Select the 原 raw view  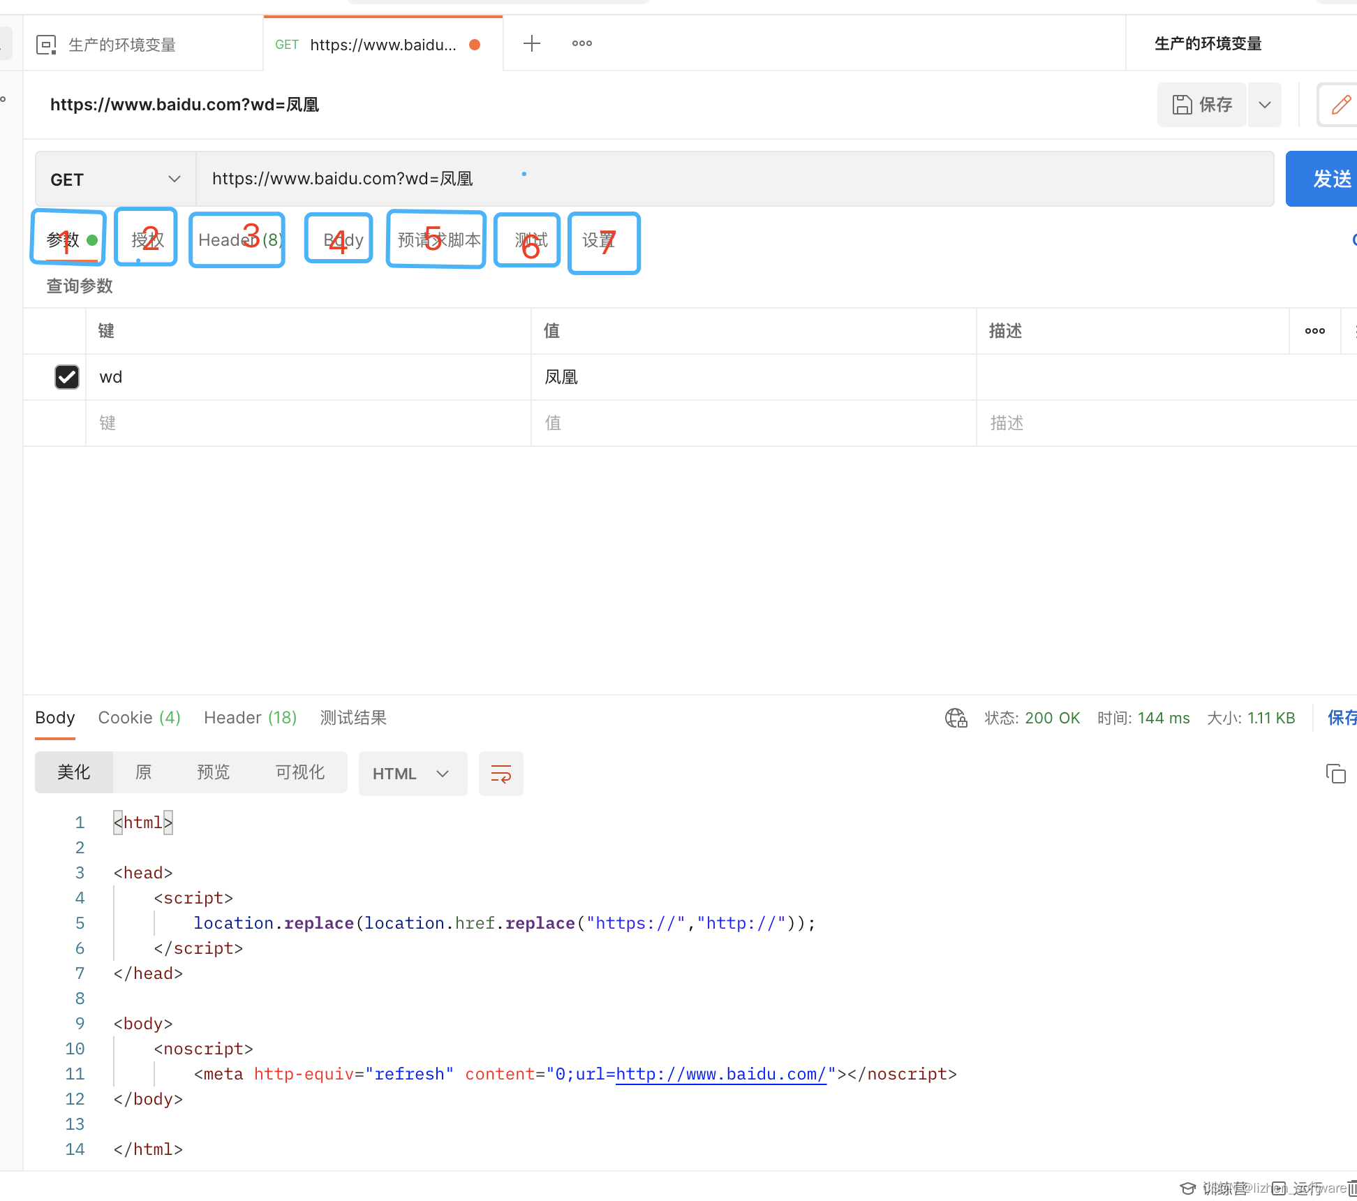144,772
